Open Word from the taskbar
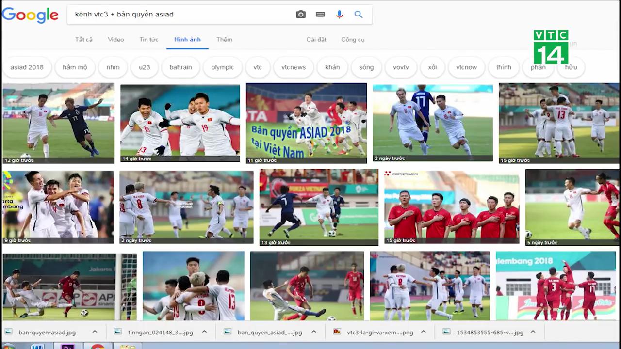 coord(37,346)
